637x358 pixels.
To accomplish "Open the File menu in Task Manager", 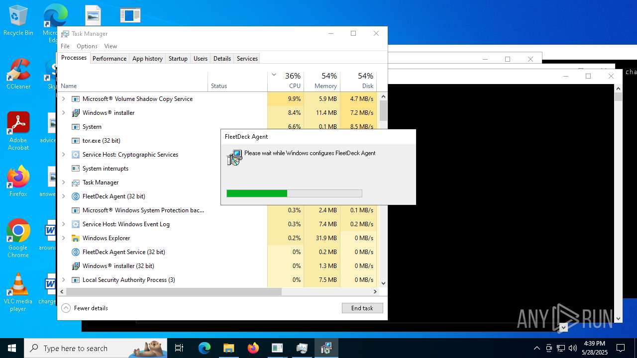I will (x=65, y=46).
